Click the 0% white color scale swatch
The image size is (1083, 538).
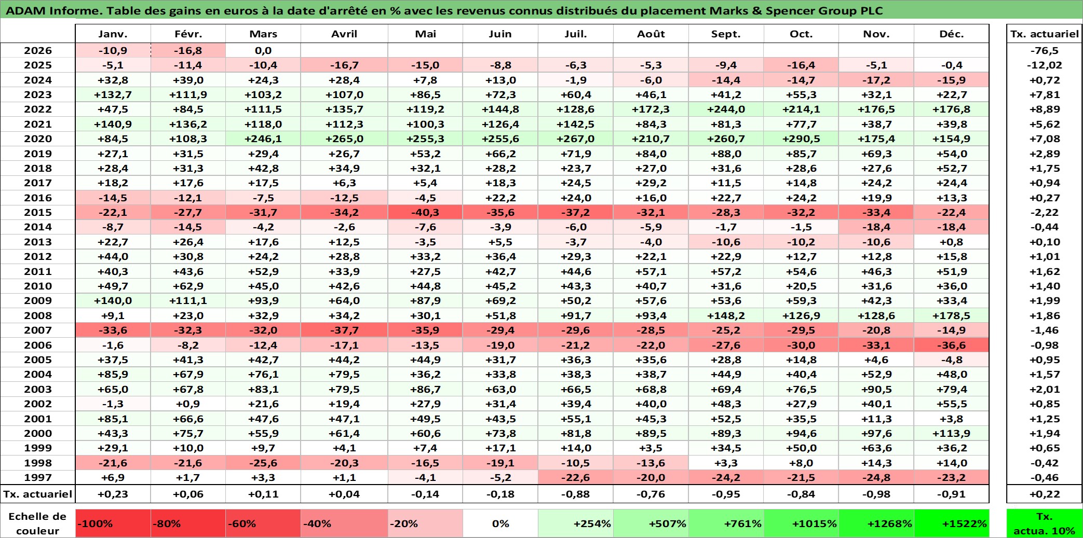point(500,523)
